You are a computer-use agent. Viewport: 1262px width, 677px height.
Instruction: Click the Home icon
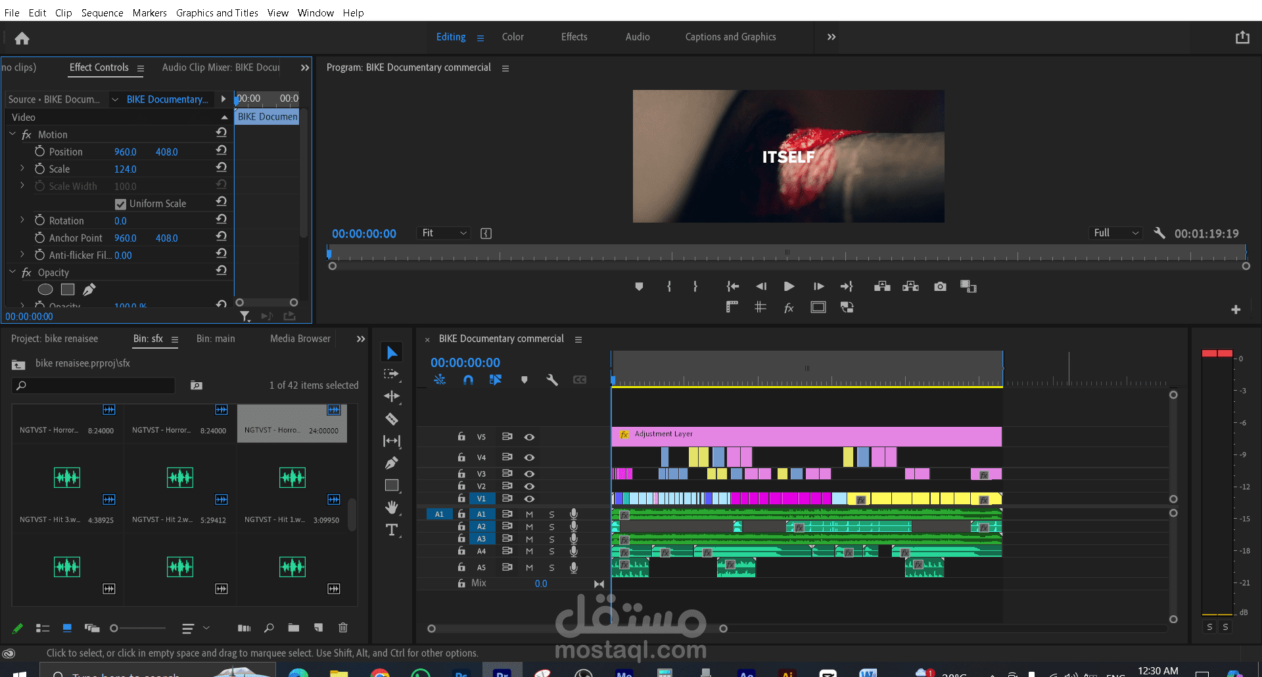(x=22, y=38)
